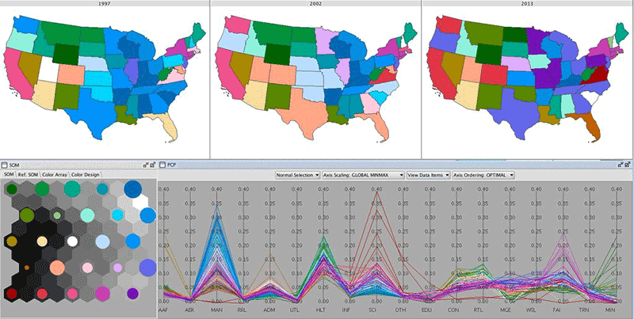The image size is (634, 319).
Task: Switch to the Ref. SOM tab
Action: (x=29, y=174)
